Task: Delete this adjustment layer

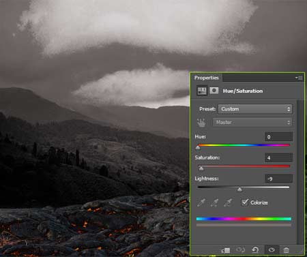Action: pyautogui.click(x=287, y=250)
